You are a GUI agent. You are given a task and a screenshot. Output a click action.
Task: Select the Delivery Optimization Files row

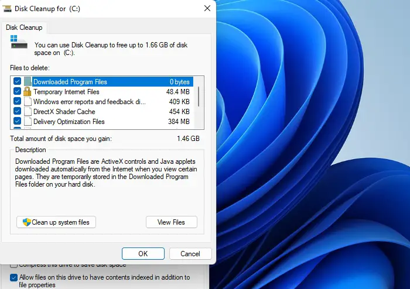click(x=103, y=122)
